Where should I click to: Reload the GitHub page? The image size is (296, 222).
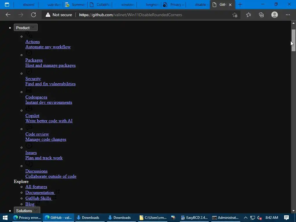[34, 15]
